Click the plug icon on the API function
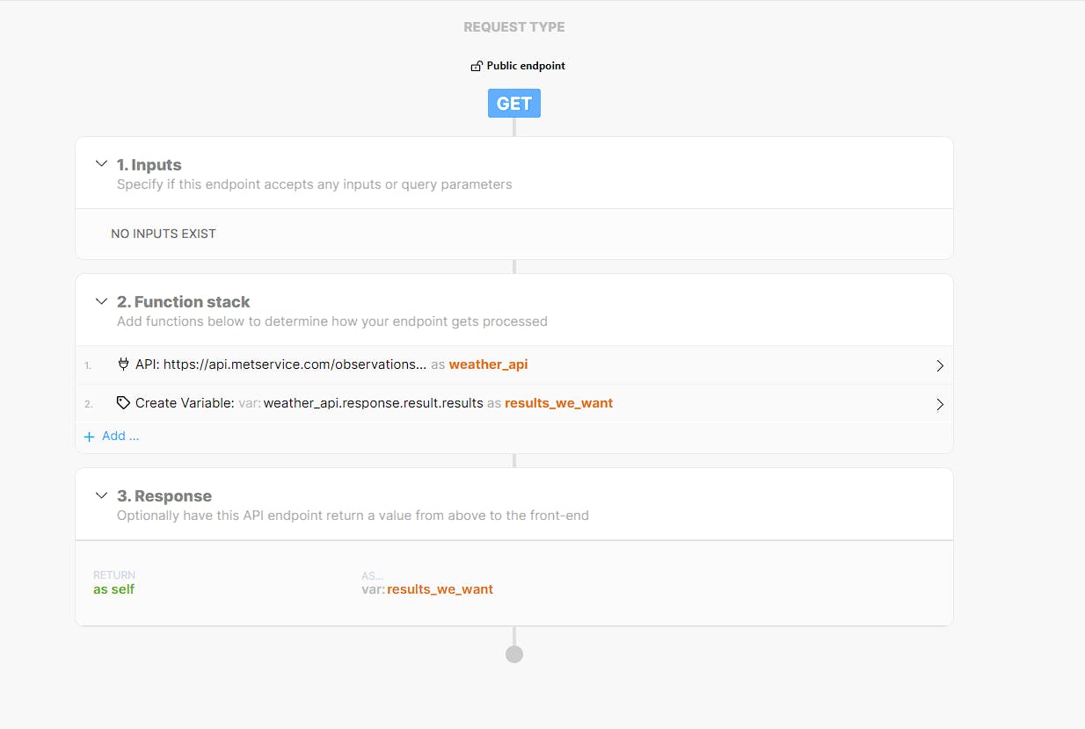The height and width of the screenshot is (729, 1085). tap(123, 364)
